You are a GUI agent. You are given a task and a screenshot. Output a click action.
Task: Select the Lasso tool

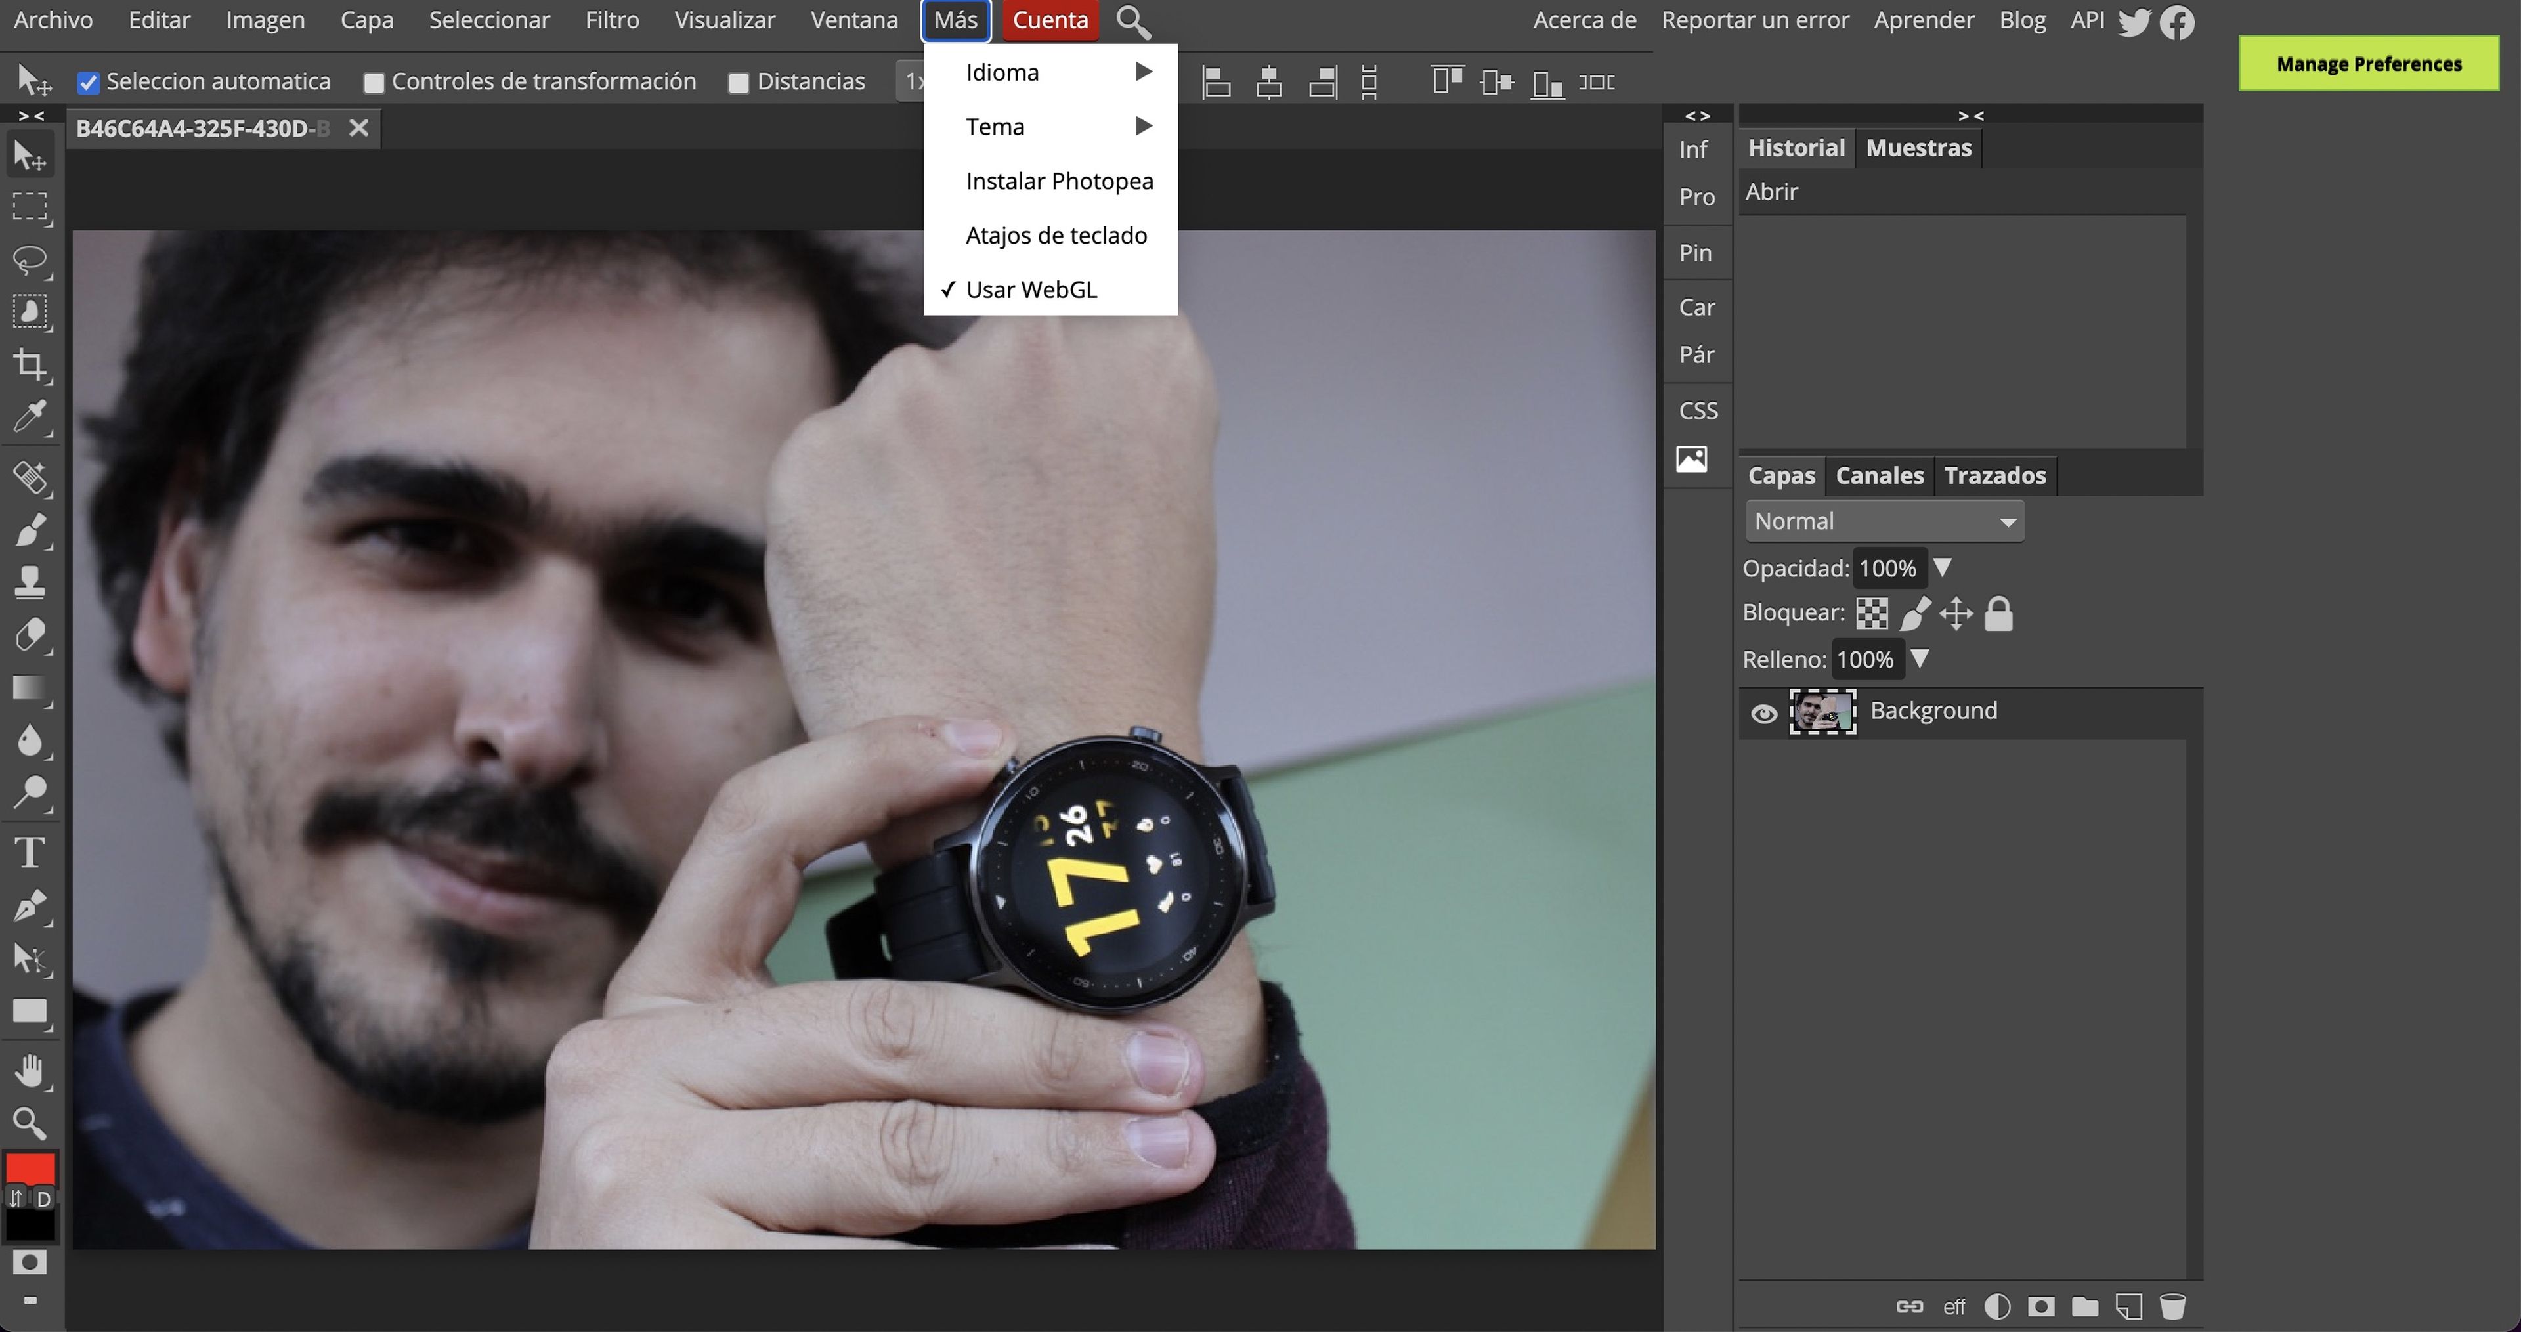tap(30, 259)
